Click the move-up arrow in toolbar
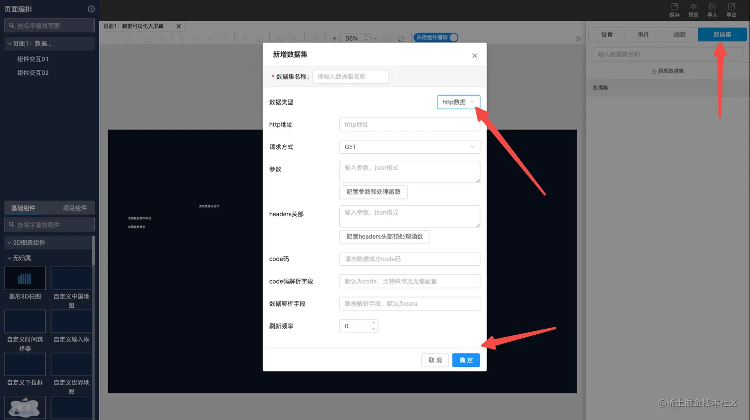This screenshot has width=750, height=420. [x=210, y=38]
